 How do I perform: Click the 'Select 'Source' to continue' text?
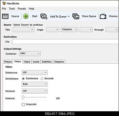[x=28, y=25]
